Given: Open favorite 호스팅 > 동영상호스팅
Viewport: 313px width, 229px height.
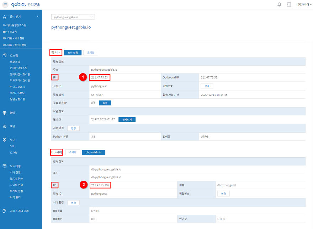Looking at the screenshot, I should (x=14, y=25).
